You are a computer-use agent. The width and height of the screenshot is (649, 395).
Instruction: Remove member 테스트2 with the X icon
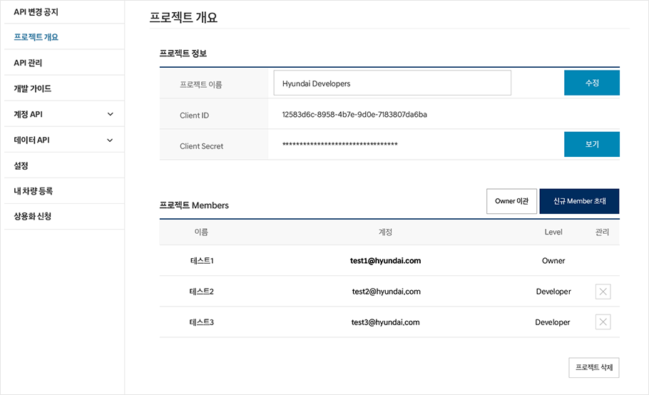[603, 292]
